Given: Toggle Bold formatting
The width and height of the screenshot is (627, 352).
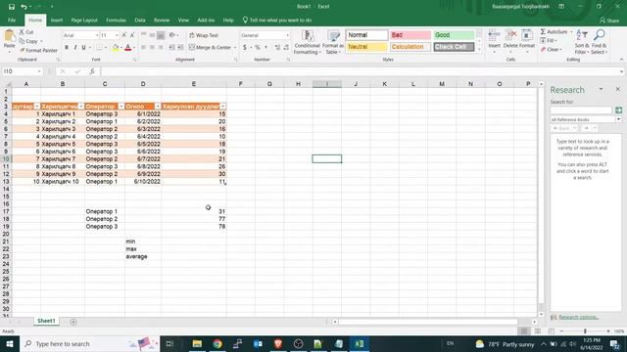Looking at the screenshot, I should [x=67, y=48].
